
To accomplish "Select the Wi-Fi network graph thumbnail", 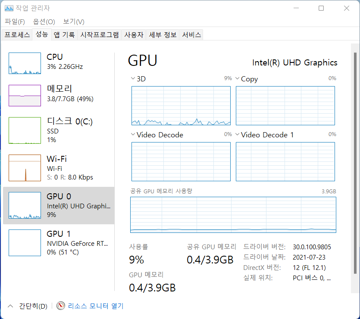I will 25,168.
